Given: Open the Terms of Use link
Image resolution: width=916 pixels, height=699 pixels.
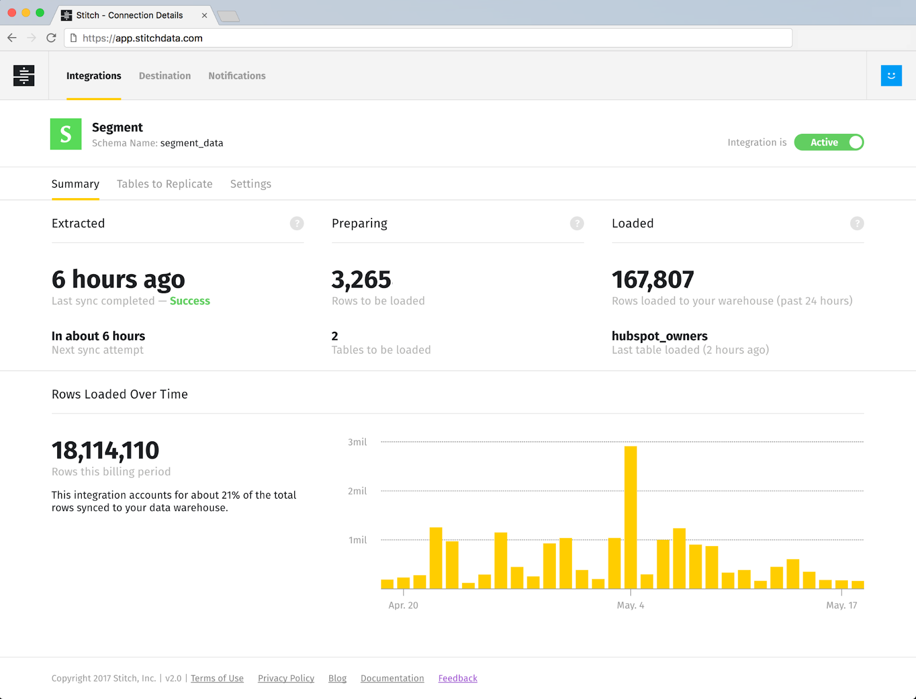Looking at the screenshot, I should [x=217, y=678].
